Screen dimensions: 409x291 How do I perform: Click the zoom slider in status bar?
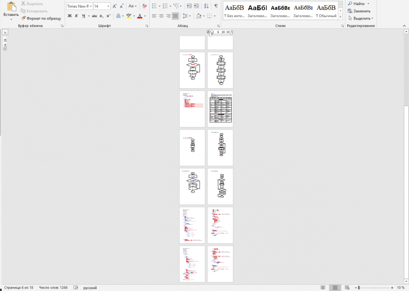point(359,288)
